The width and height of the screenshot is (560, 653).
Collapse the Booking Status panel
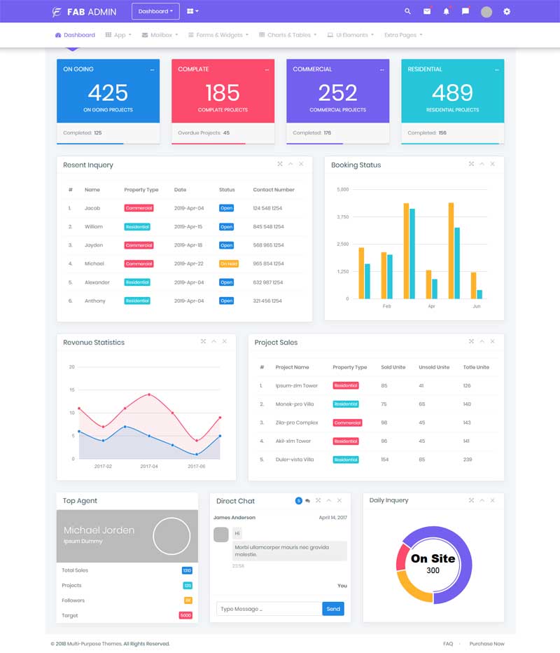pyautogui.click(x=482, y=164)
